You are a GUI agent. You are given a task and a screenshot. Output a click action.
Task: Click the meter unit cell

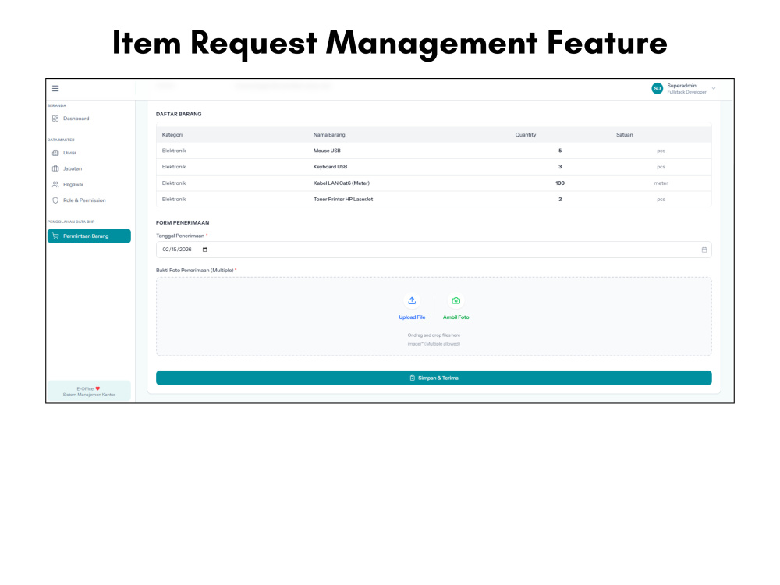tap(661, 183)
